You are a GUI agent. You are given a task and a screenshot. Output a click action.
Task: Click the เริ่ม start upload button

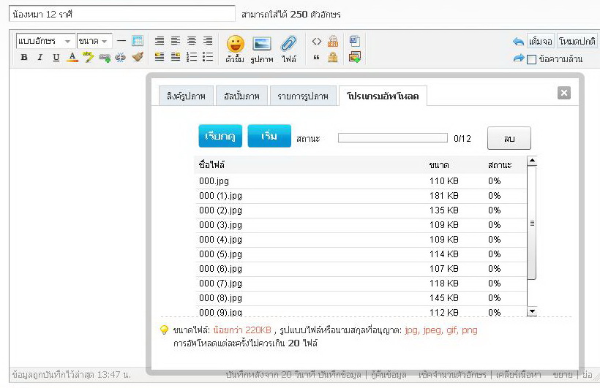pyautogui.click(x=269, y=136)
